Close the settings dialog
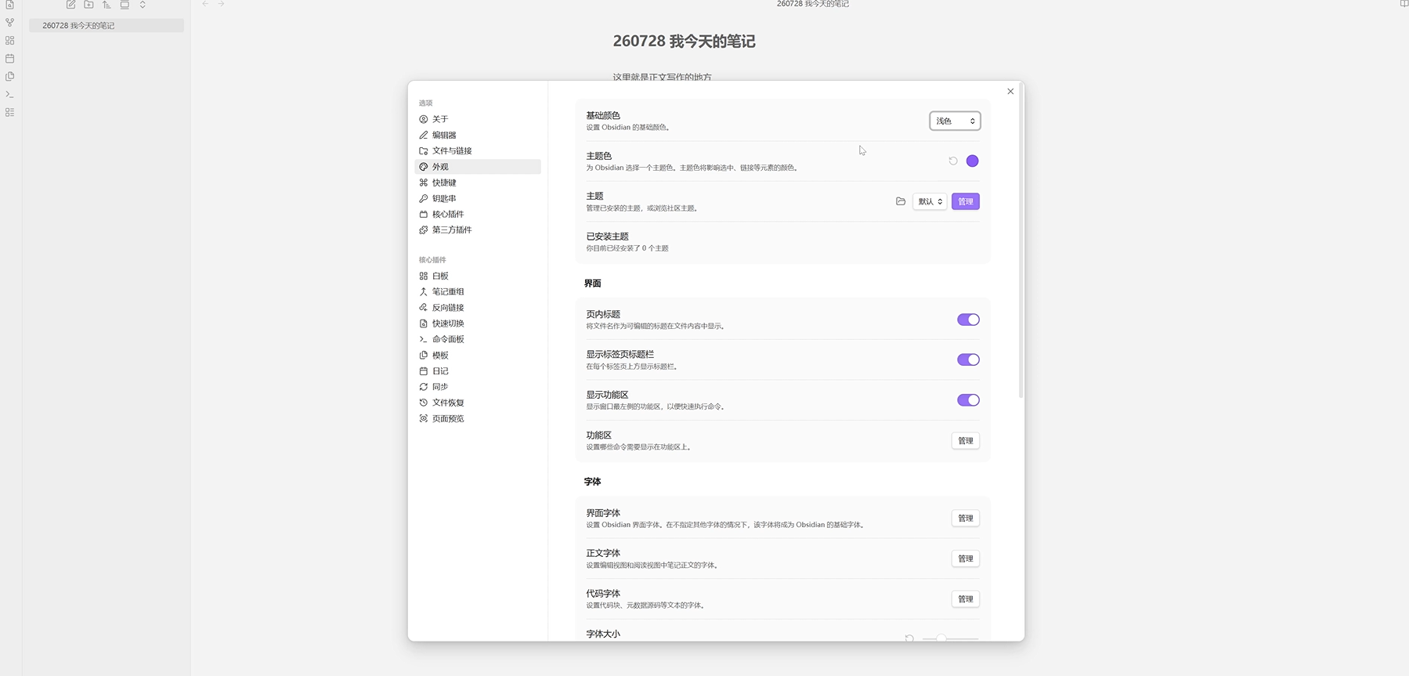Screen dimensions: 1409x676 click(x=1010, y=92)
